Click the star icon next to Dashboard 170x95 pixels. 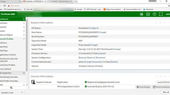point(24,19)
